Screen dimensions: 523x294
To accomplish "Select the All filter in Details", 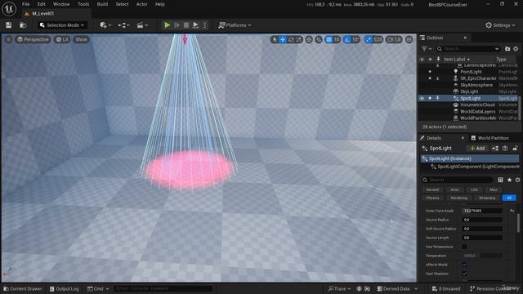I will [509, 198].
